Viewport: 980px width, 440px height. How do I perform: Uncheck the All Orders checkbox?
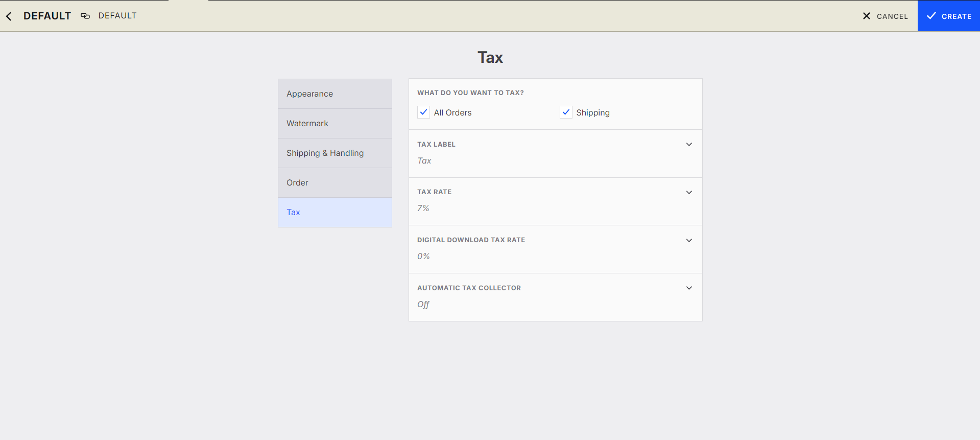tap(423, 112)
